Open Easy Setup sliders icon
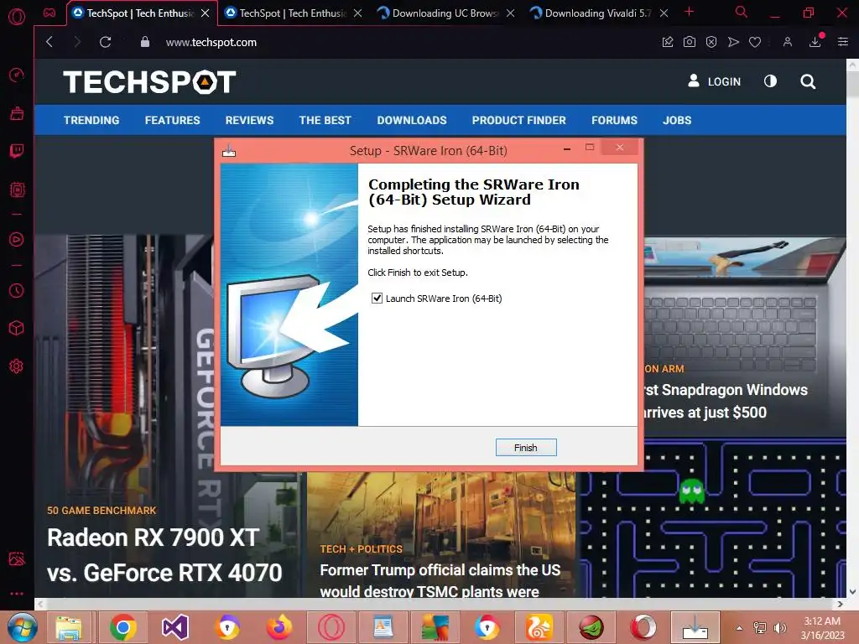The height and width of the screenshot is (644, 859). tap(842, 42)
